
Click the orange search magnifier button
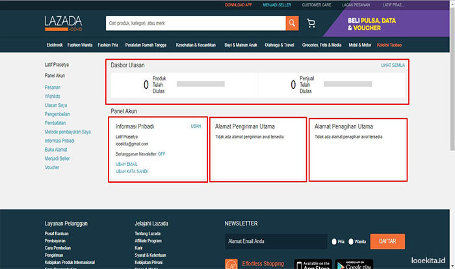[x=292, y=23]
